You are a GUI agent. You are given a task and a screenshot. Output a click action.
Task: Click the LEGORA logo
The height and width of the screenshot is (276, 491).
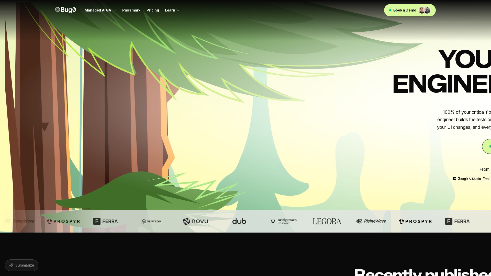327,221
